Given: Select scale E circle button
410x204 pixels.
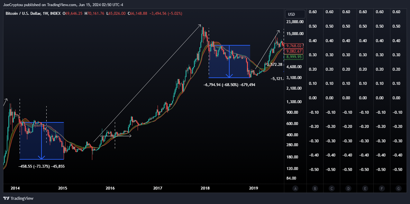Looking at the screenshot, I should click(x=365, y=189).
